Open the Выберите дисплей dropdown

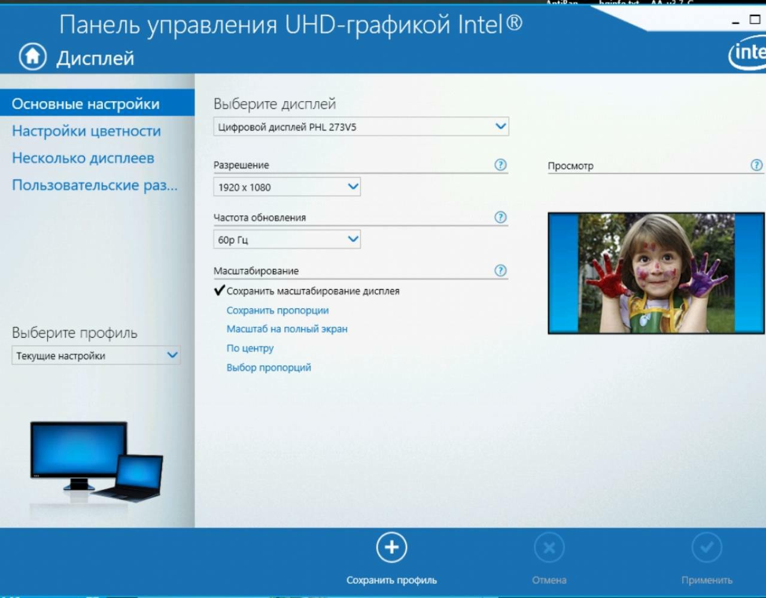click(x=361, y=126)
